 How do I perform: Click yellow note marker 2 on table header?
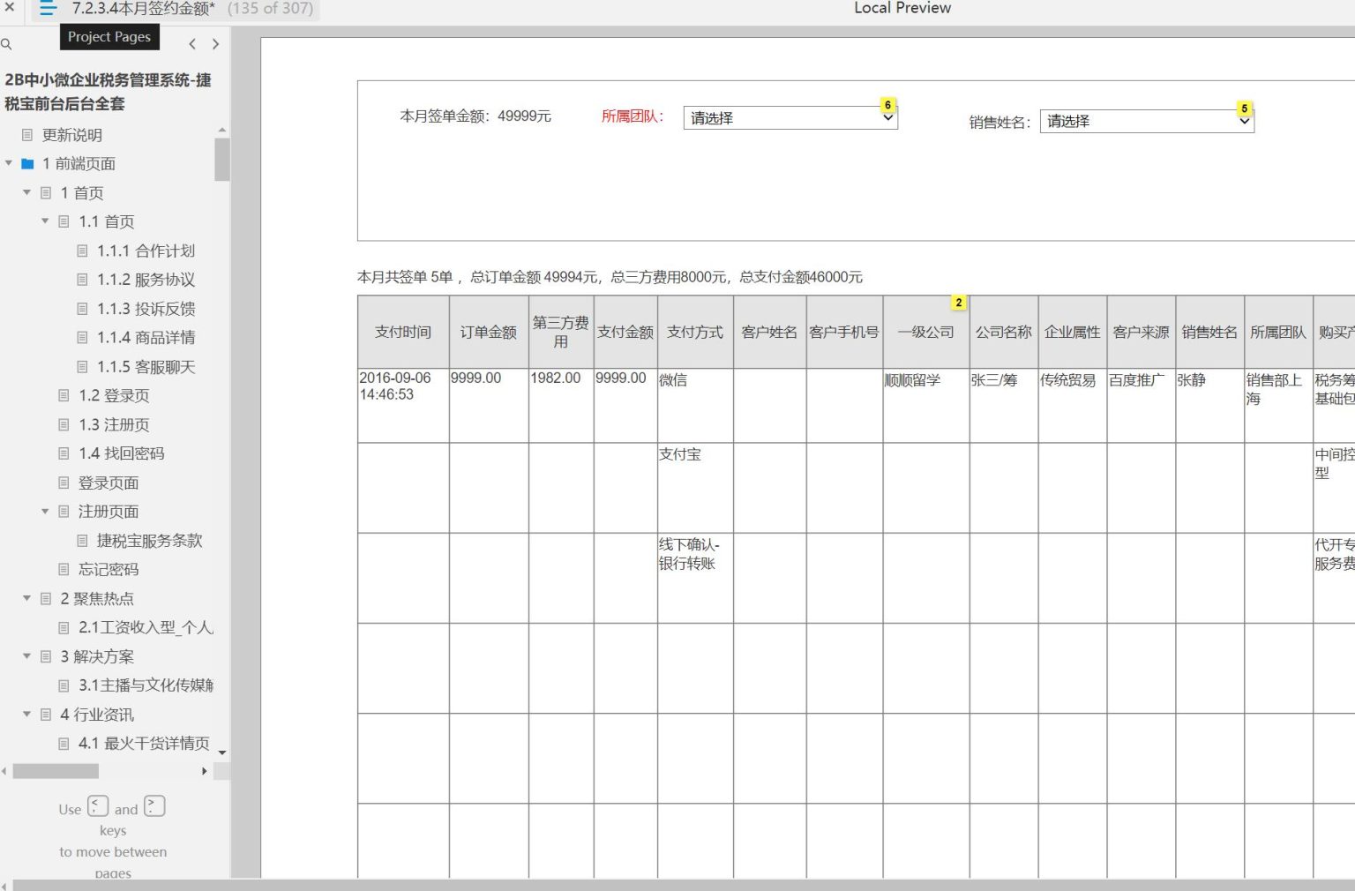[959, 303]
